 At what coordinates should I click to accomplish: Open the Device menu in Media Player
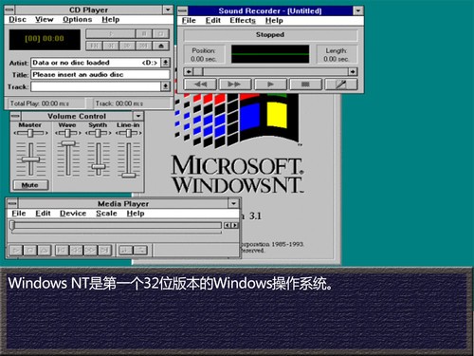point(73,214)
